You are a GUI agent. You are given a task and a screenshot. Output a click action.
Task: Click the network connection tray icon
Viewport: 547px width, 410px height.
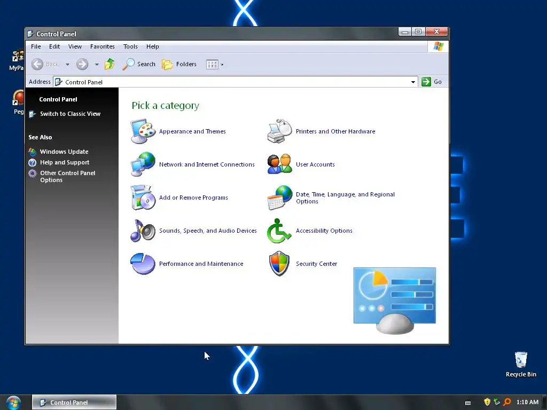[497, 402]
